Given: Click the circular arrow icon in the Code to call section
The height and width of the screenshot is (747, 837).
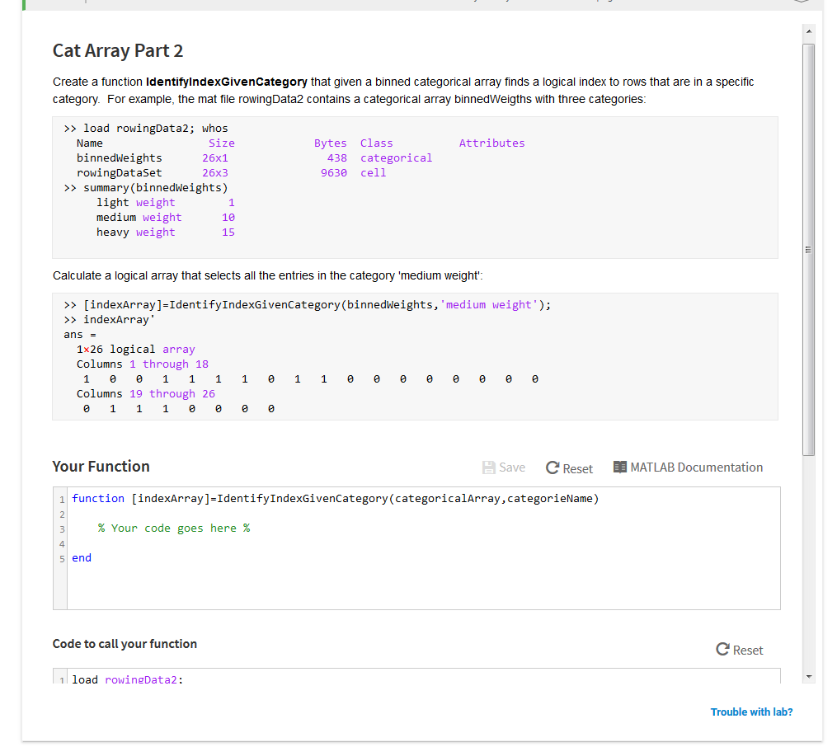Looking at the screenshot, I should 722,650.
